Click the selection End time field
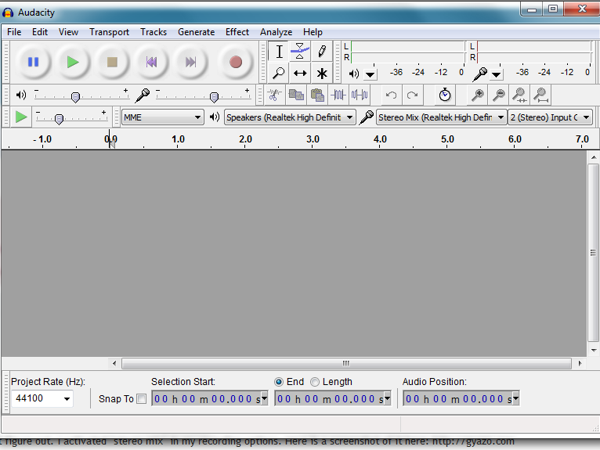This screenshot has height=450, width=600. click(333, 398)
